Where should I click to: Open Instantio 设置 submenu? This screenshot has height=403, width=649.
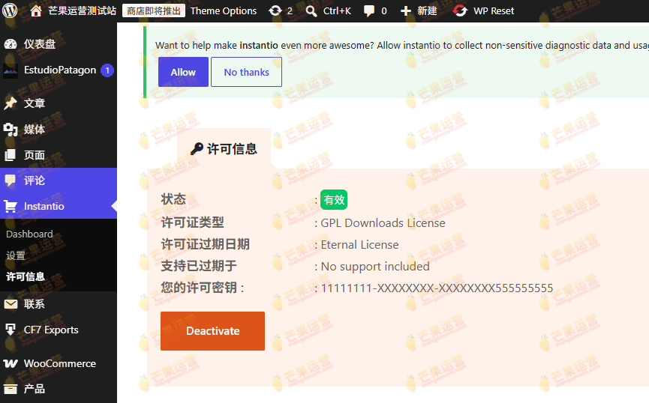(x=16, y=255)
